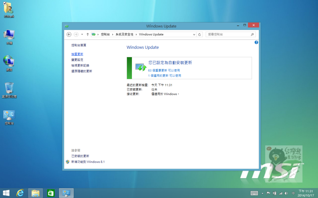Click the shield icon beside 新增功能到 Windows 8.1

tap(67, 161)
